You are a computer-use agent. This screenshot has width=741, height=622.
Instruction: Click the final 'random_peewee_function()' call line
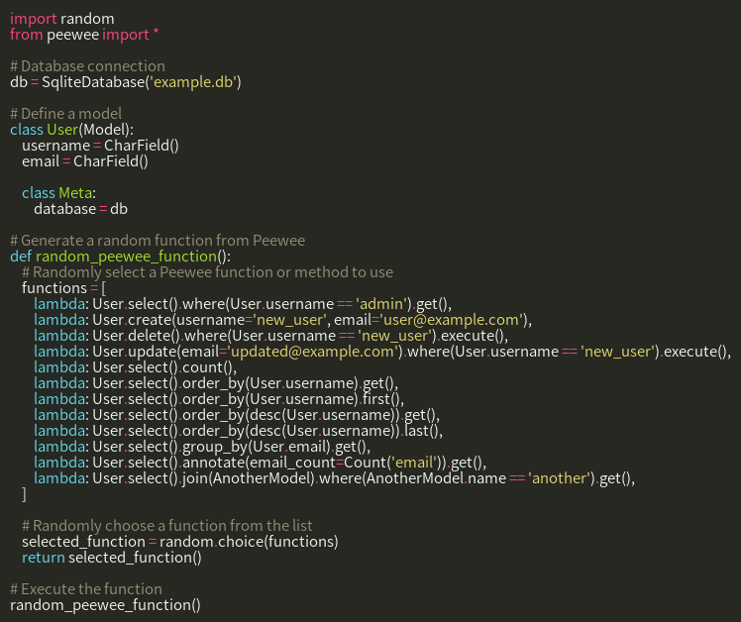click(x=105, y=605)
